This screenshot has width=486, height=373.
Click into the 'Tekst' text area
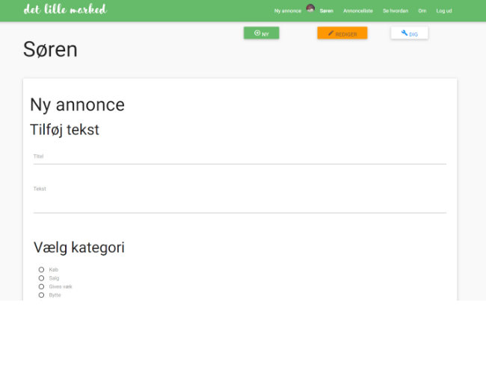pos(239,201)
